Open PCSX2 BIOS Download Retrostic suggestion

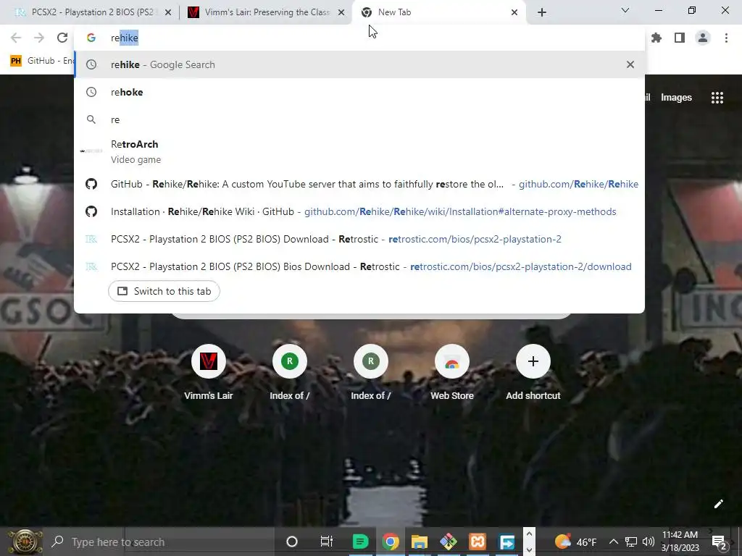pyautogui.click(x=359, y=239)
